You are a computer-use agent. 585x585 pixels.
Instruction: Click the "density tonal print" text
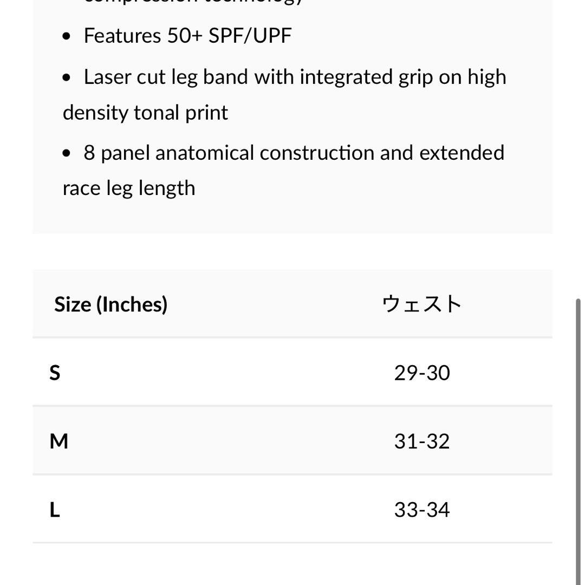point(145,113)
